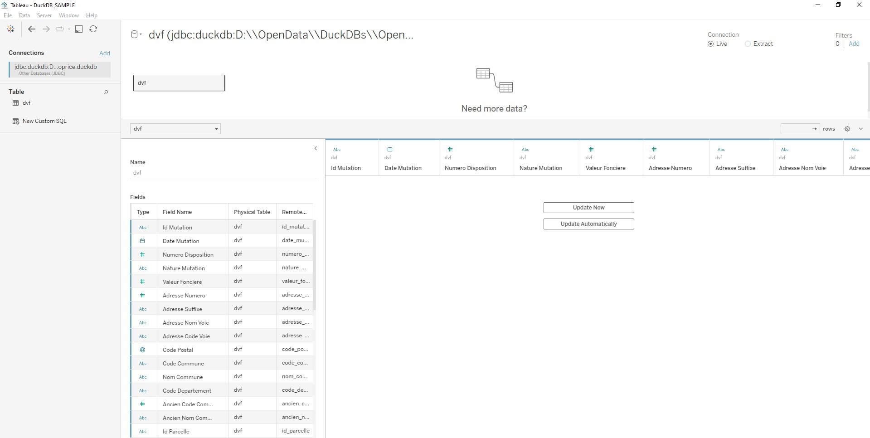This screenshot has width=870, height=438.
Task: Click the globe type icon for Code Postal
Action: [142, 350]
